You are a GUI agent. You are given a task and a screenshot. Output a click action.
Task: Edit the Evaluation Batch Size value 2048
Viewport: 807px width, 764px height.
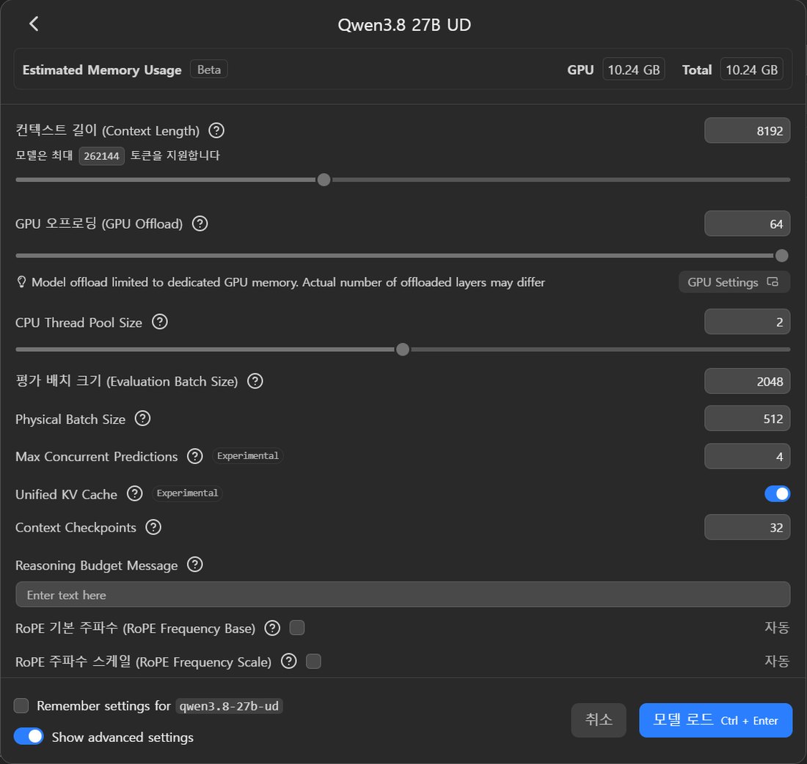point(747,381)
